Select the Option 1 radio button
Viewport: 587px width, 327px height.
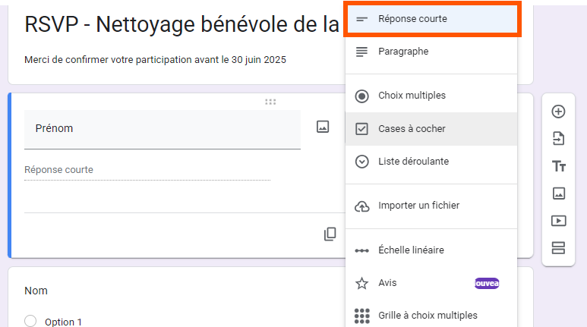(30, 321)
